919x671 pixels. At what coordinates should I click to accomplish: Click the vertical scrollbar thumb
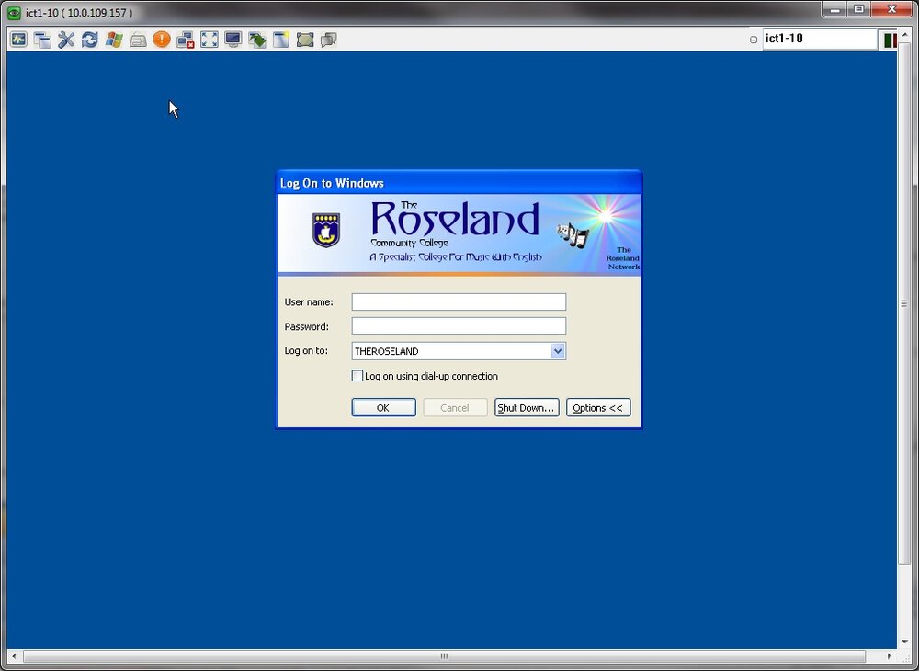903,303
